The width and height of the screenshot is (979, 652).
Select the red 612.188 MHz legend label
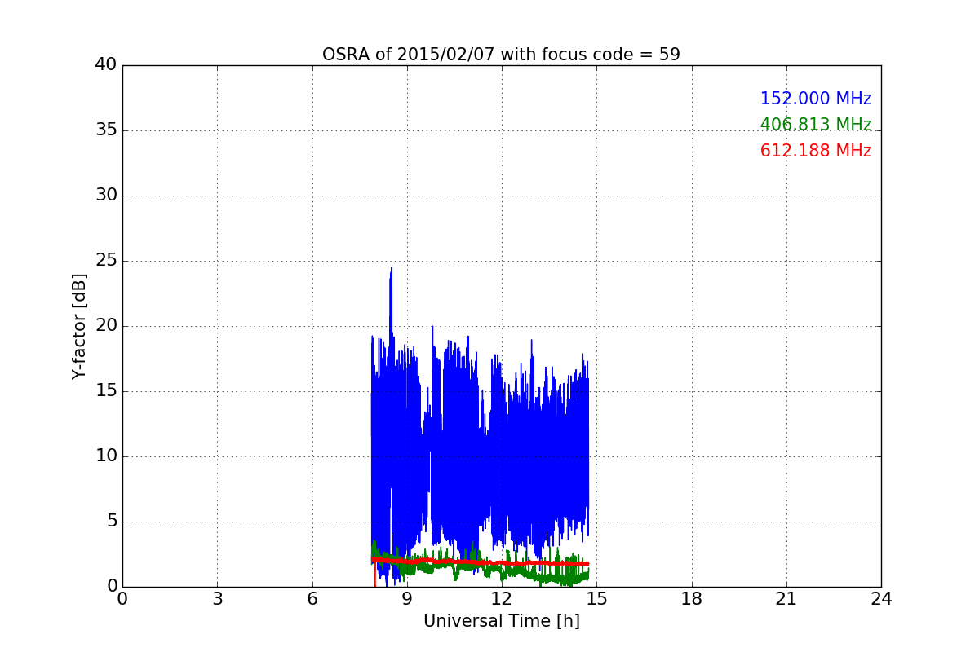click(816, 151)
